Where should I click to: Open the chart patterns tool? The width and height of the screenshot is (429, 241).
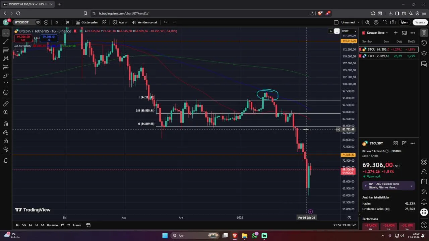pos(6,58)
